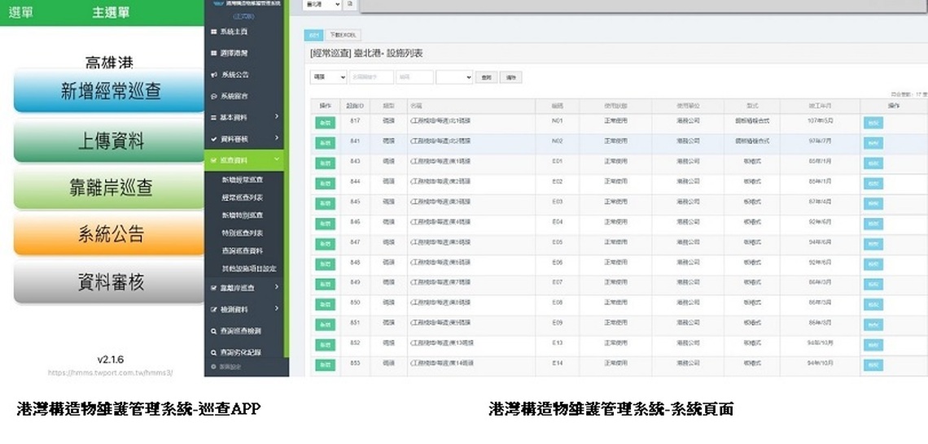Expand the 檢測資料 sidebar section

(x=244, y=309)
